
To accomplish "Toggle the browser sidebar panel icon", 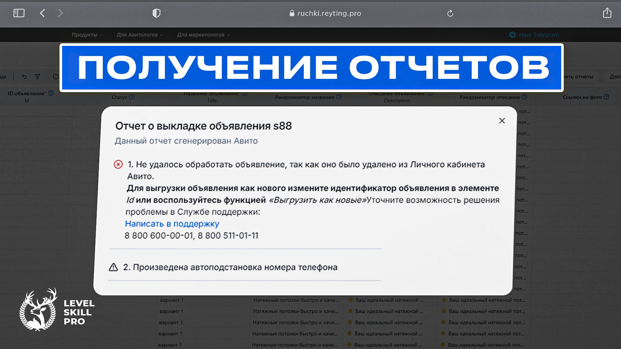I will 19,13.
